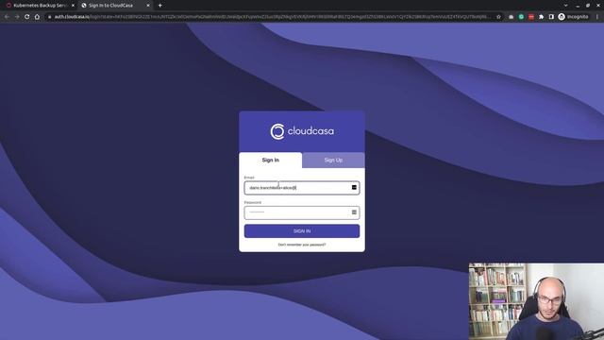The width and height of the screenshot is (604, 340).
Task: Open a new browser tab
Action: click(x=159, y=6)
